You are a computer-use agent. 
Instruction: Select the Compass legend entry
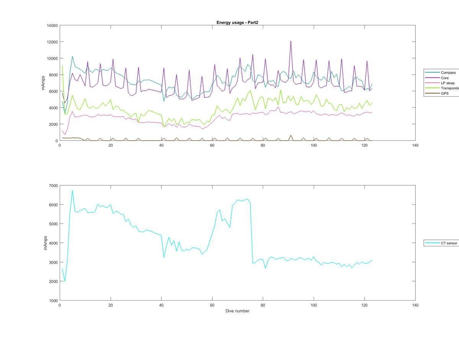441,73
